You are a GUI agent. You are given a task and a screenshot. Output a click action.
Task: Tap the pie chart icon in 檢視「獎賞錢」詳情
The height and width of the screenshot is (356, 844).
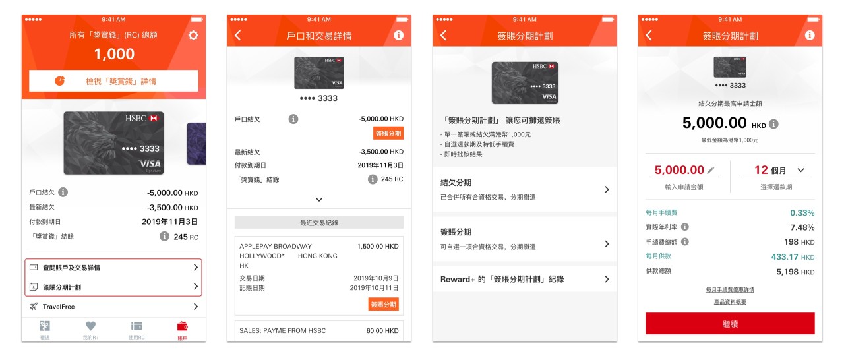coord(60,81)
